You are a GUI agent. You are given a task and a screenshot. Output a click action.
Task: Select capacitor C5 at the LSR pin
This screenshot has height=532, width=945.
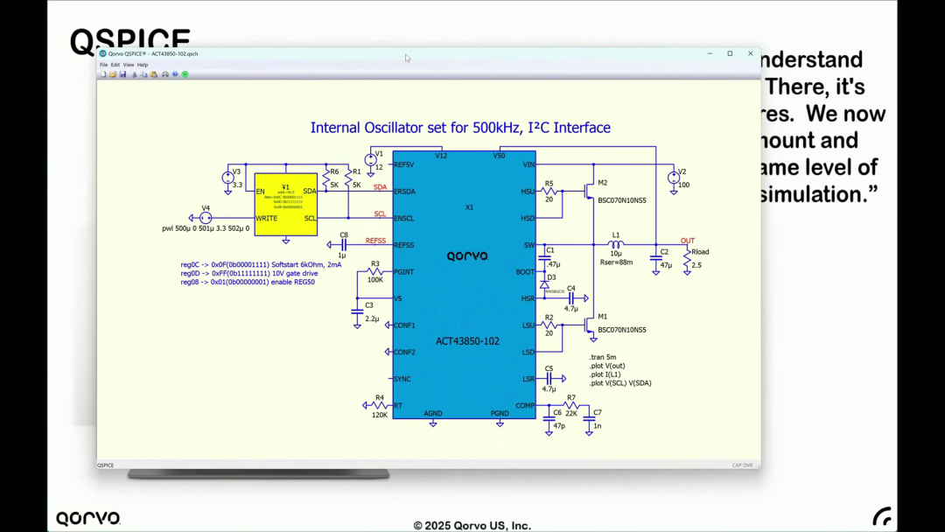[x=549, y=378]
